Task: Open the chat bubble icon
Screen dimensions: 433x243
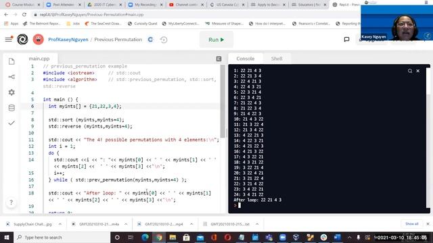Action: (x=346, y=40)
